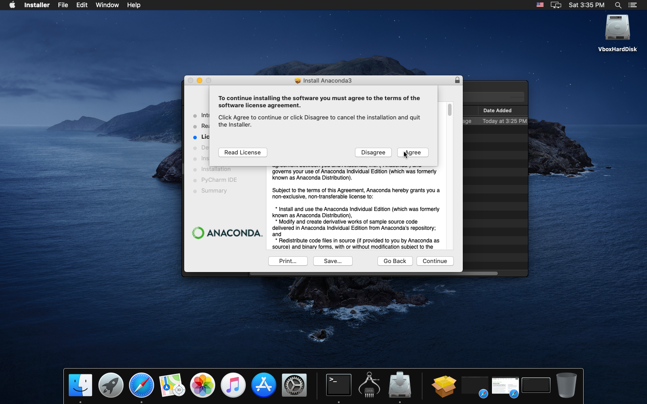Open the File menu
Viewport: 647px width, 404px height.
point(63,5)
